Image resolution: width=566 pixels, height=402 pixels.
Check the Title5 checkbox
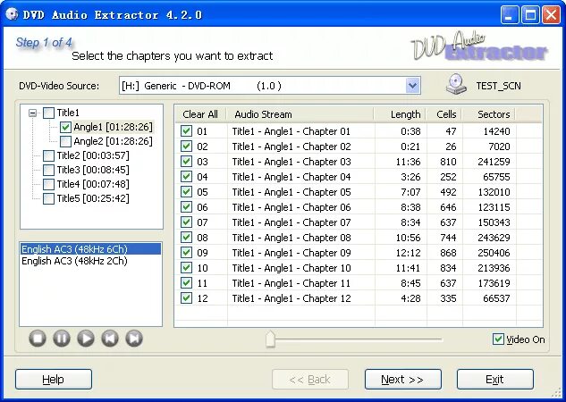pos(48,198)
